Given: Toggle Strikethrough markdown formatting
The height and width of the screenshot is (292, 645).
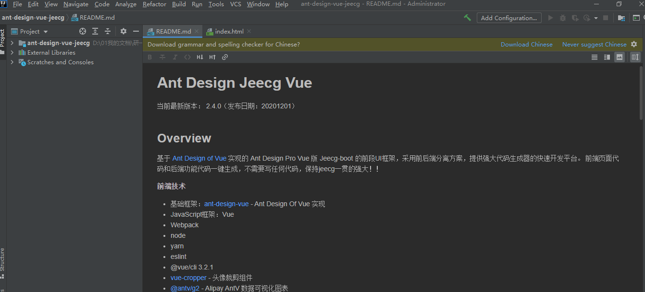Looking at the screenshot, I should point(162,57).
